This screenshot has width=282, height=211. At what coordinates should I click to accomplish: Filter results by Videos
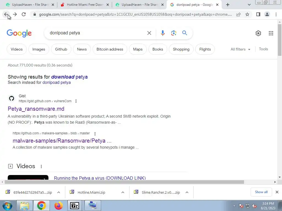tap(17, 49)
